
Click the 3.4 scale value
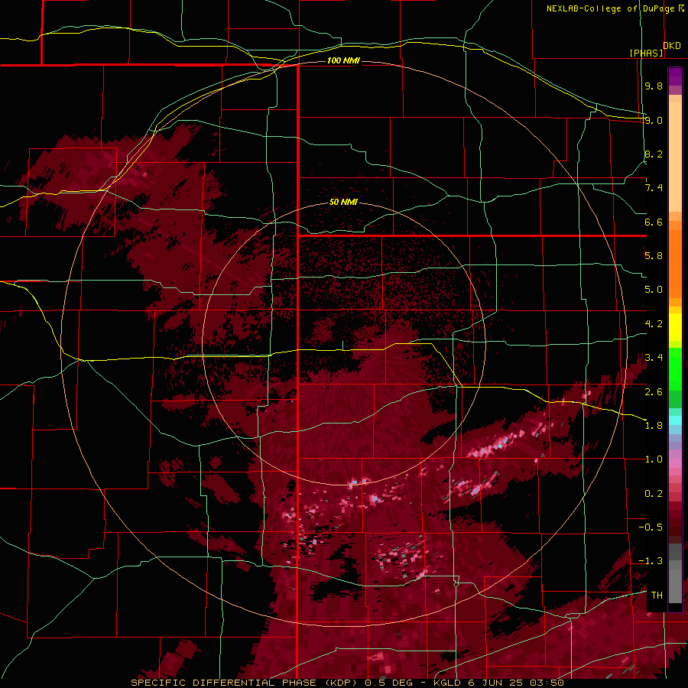[x=654, y=358]
